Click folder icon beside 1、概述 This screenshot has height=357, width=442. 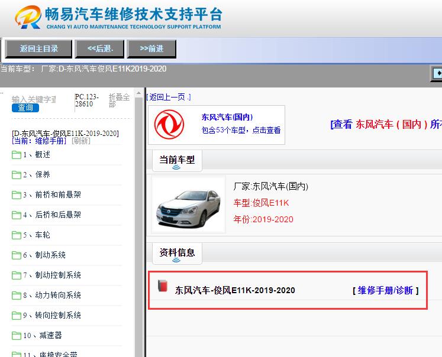point(17,155)
